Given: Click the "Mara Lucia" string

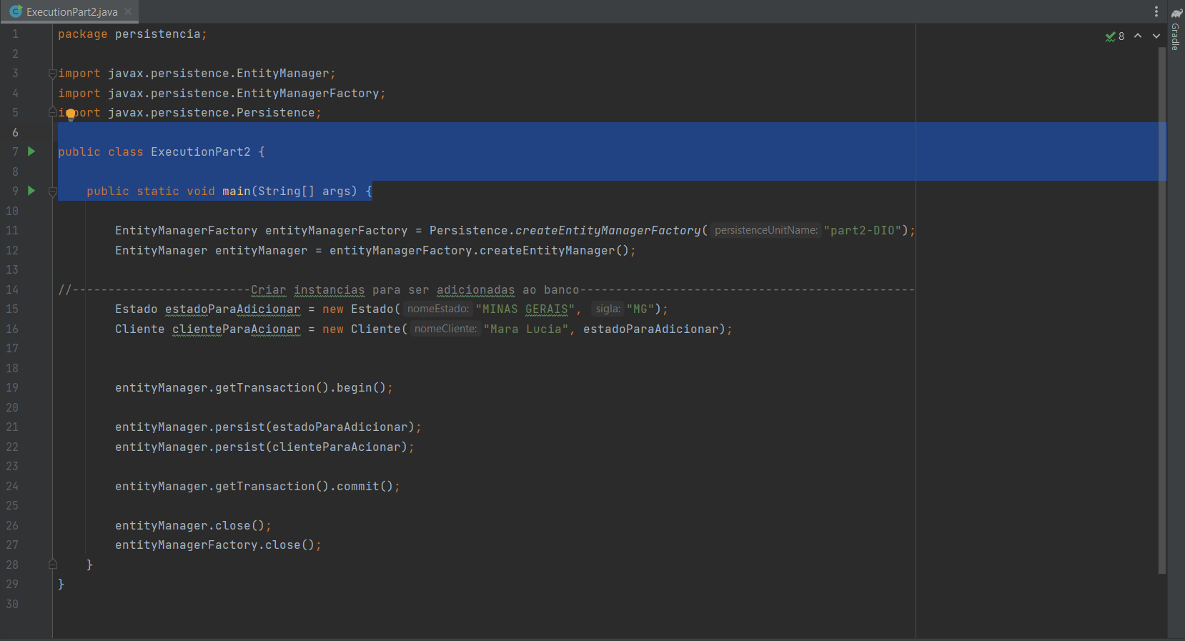Looking at the screenshot, I should tap(526, 329).
